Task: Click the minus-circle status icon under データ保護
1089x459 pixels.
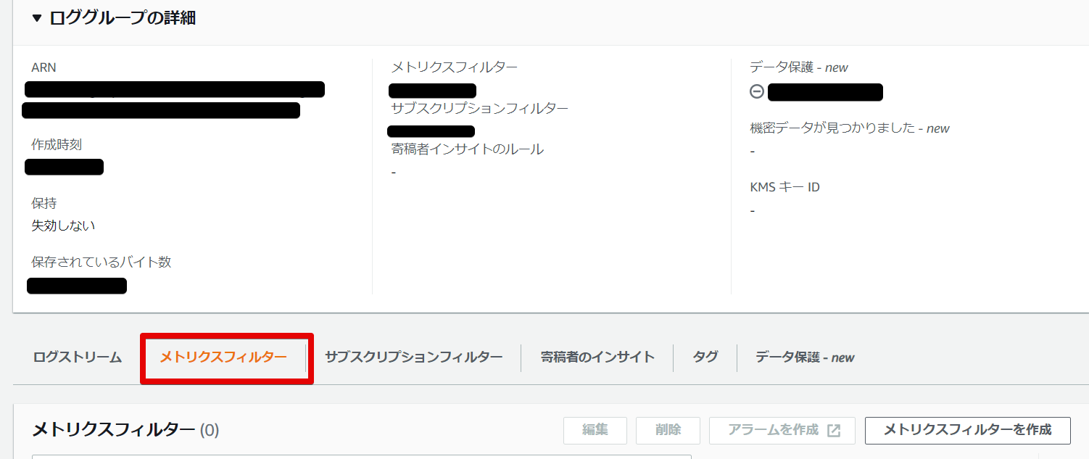Action: pos(755,91)
